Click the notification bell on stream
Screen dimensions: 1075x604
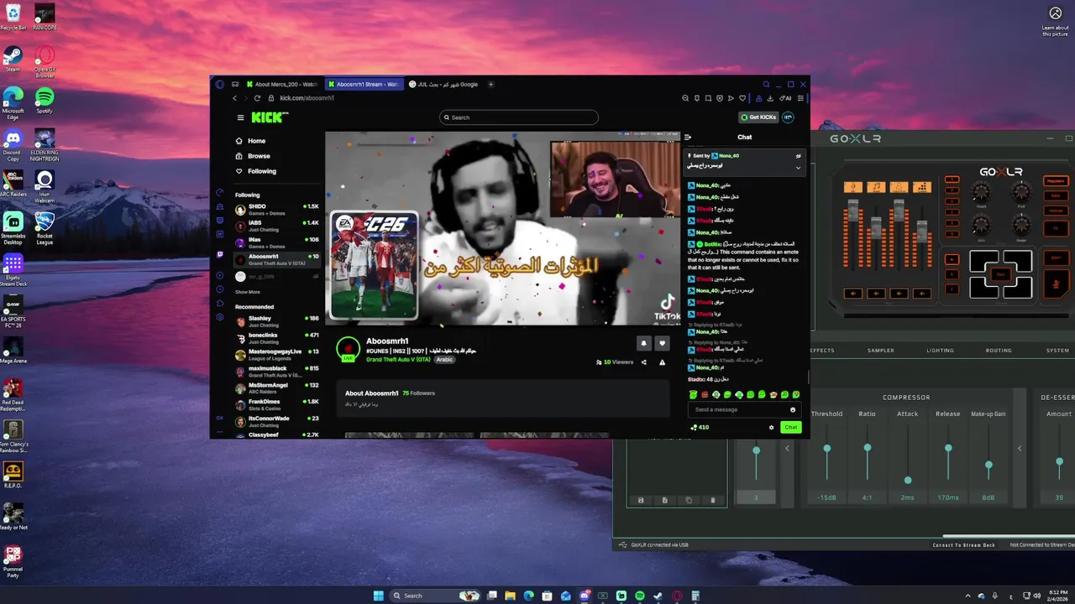pyautogui.click(x=643, y=343)
